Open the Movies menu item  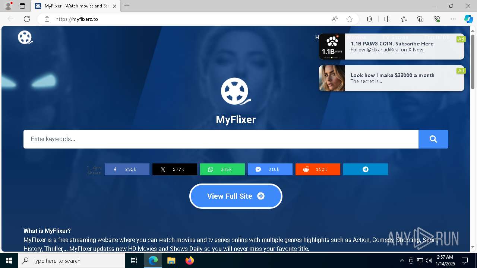coord(357,37)
